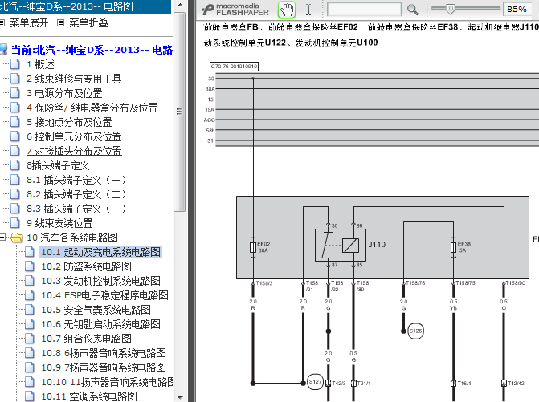The width and height of the screenshot is (539, 402).
Task: Click the page icon beside 10.5 安全气囊系统电路图
Action: pos(30,310)
